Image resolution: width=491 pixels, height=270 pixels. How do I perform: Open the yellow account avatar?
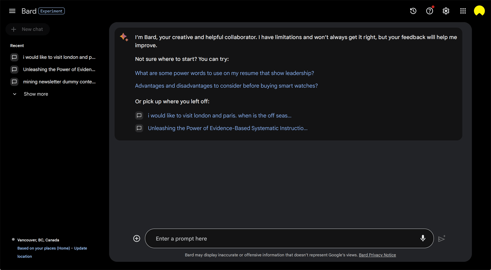(479, 11)
